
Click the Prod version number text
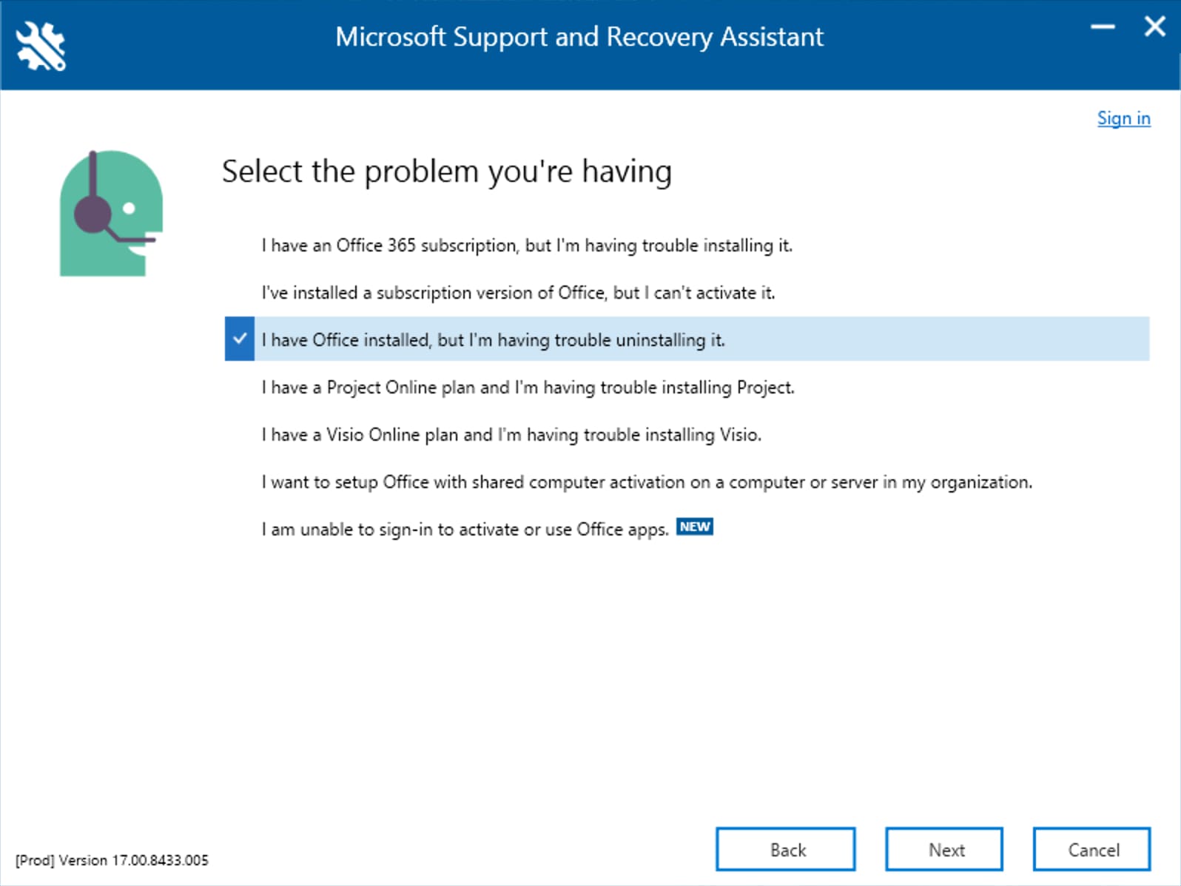(x=112, y=860)
